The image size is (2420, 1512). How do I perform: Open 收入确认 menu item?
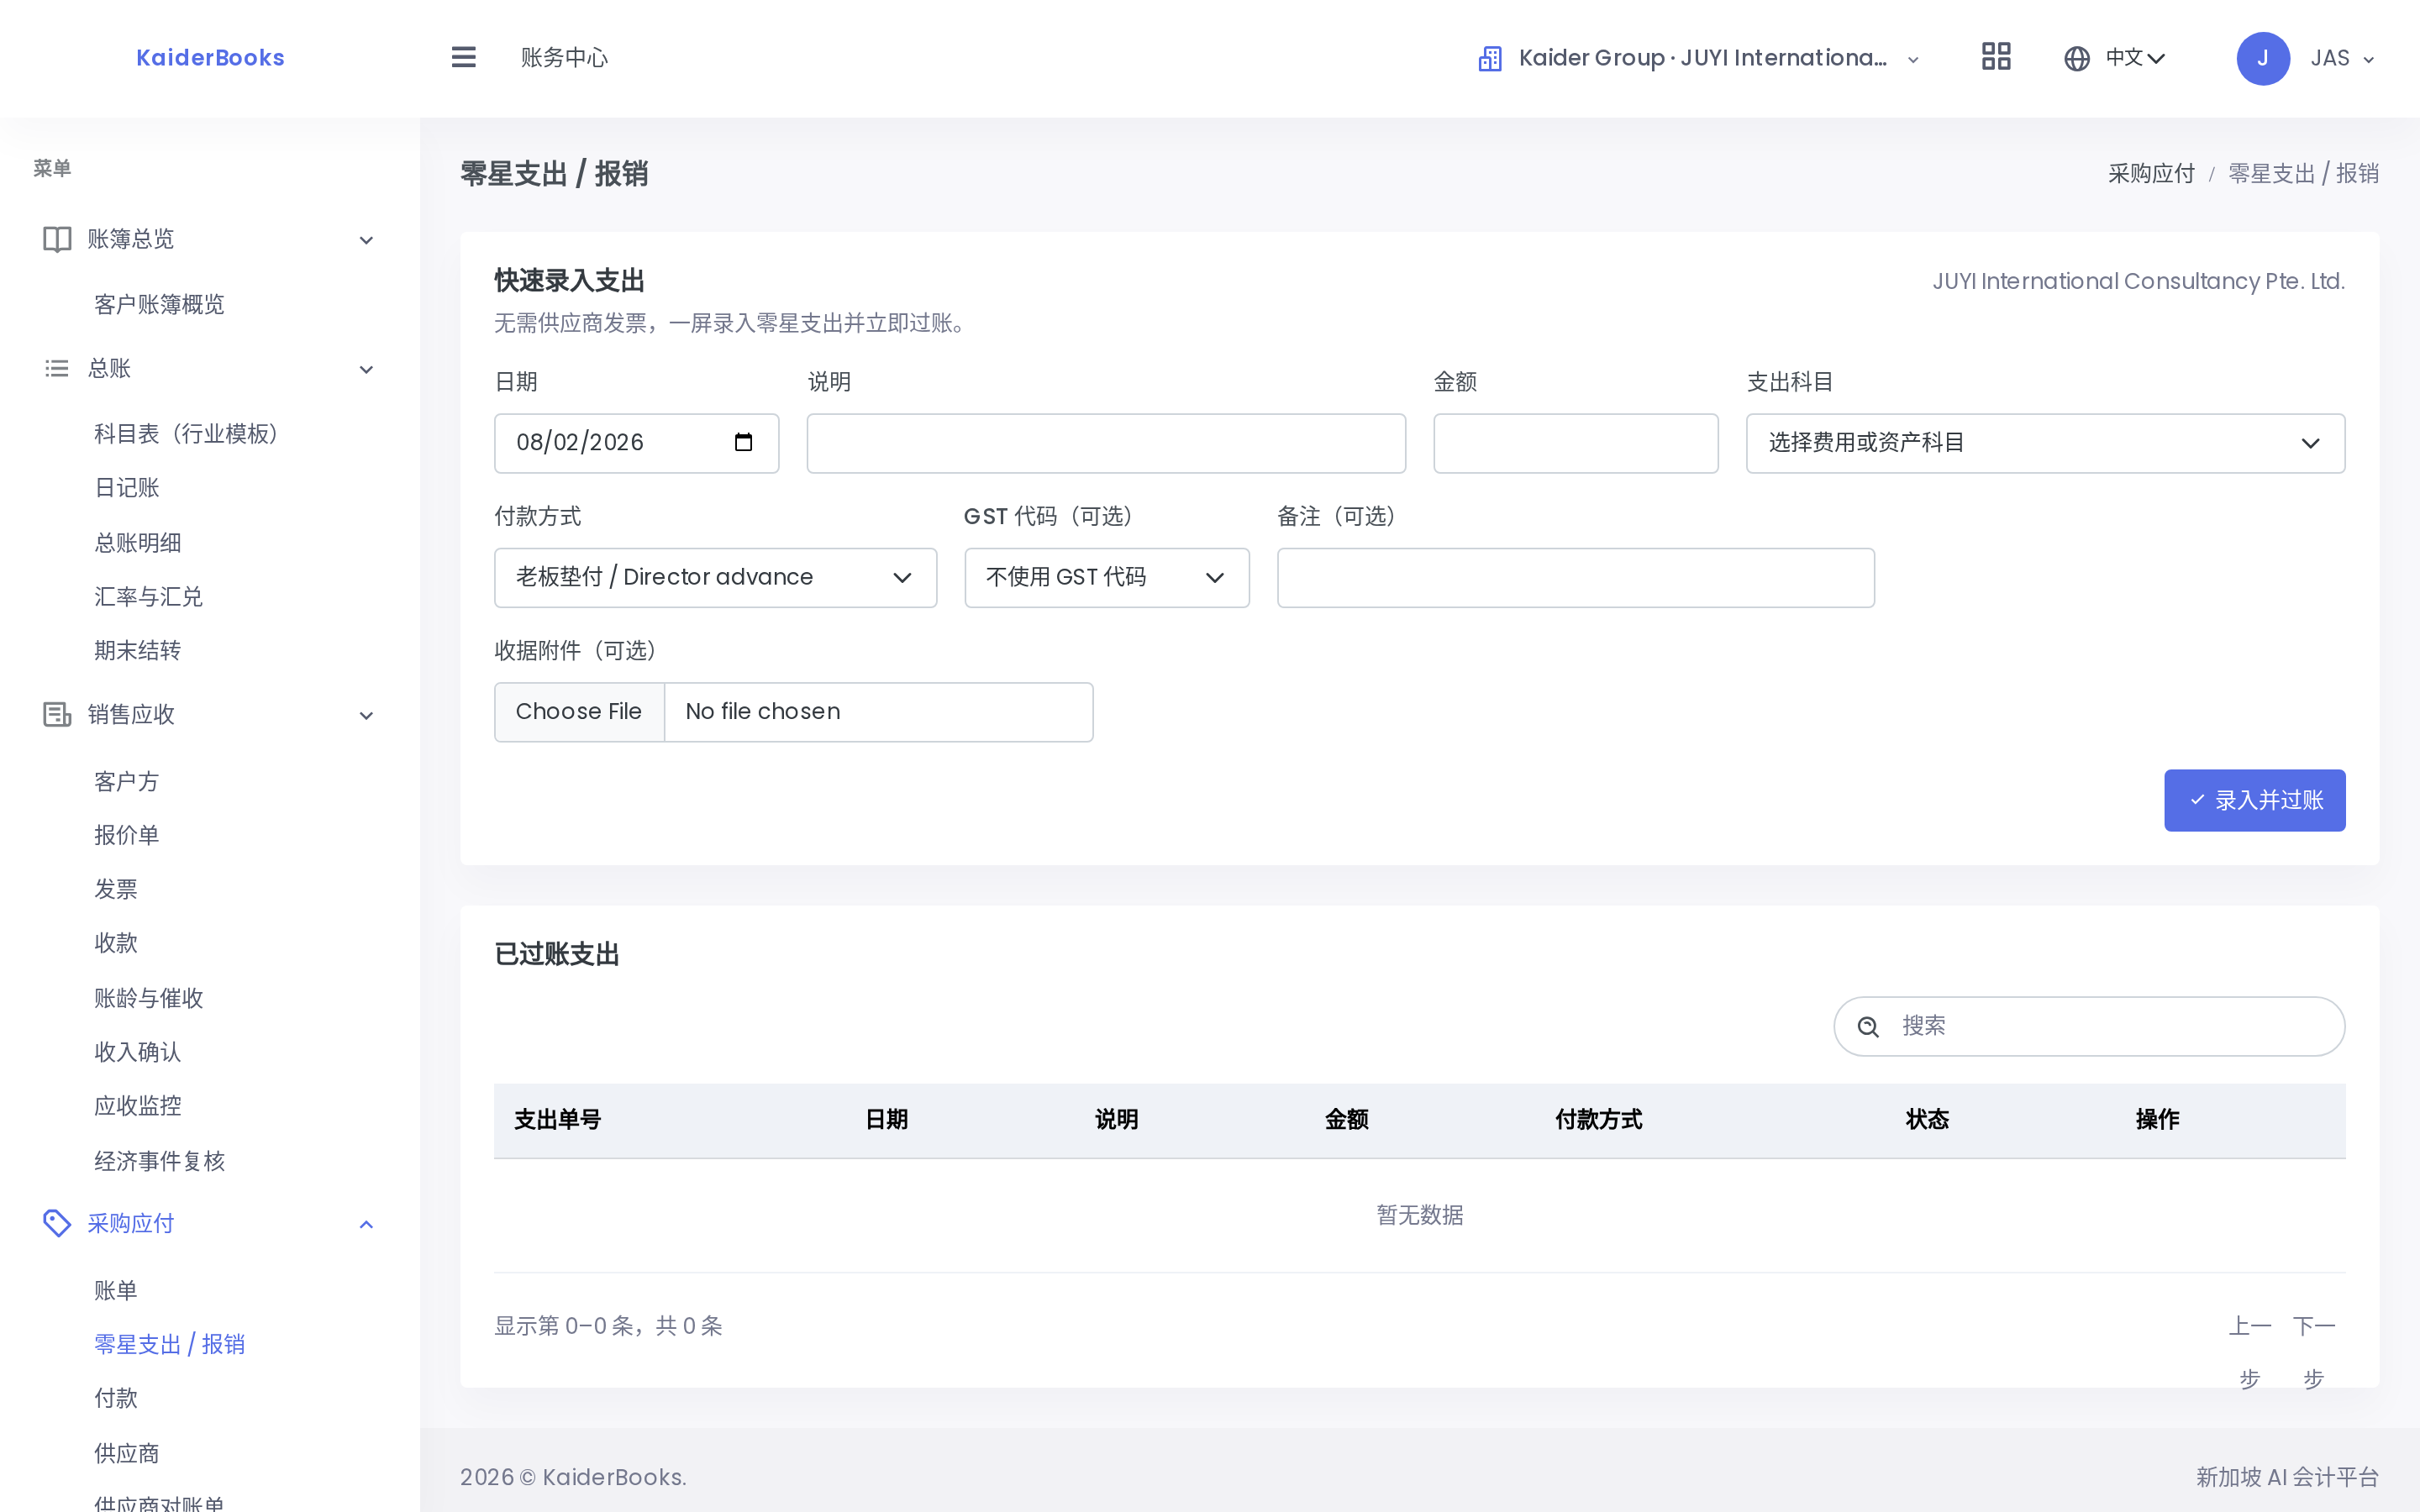tap(137, 1052)
